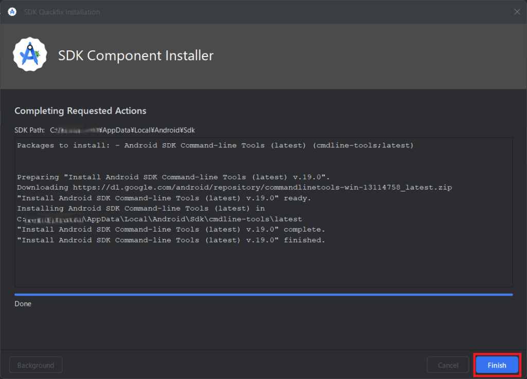Click the cmdline-tools\latest install path line
This screenshot has height=379, width=527.
(x=160, y=219)
